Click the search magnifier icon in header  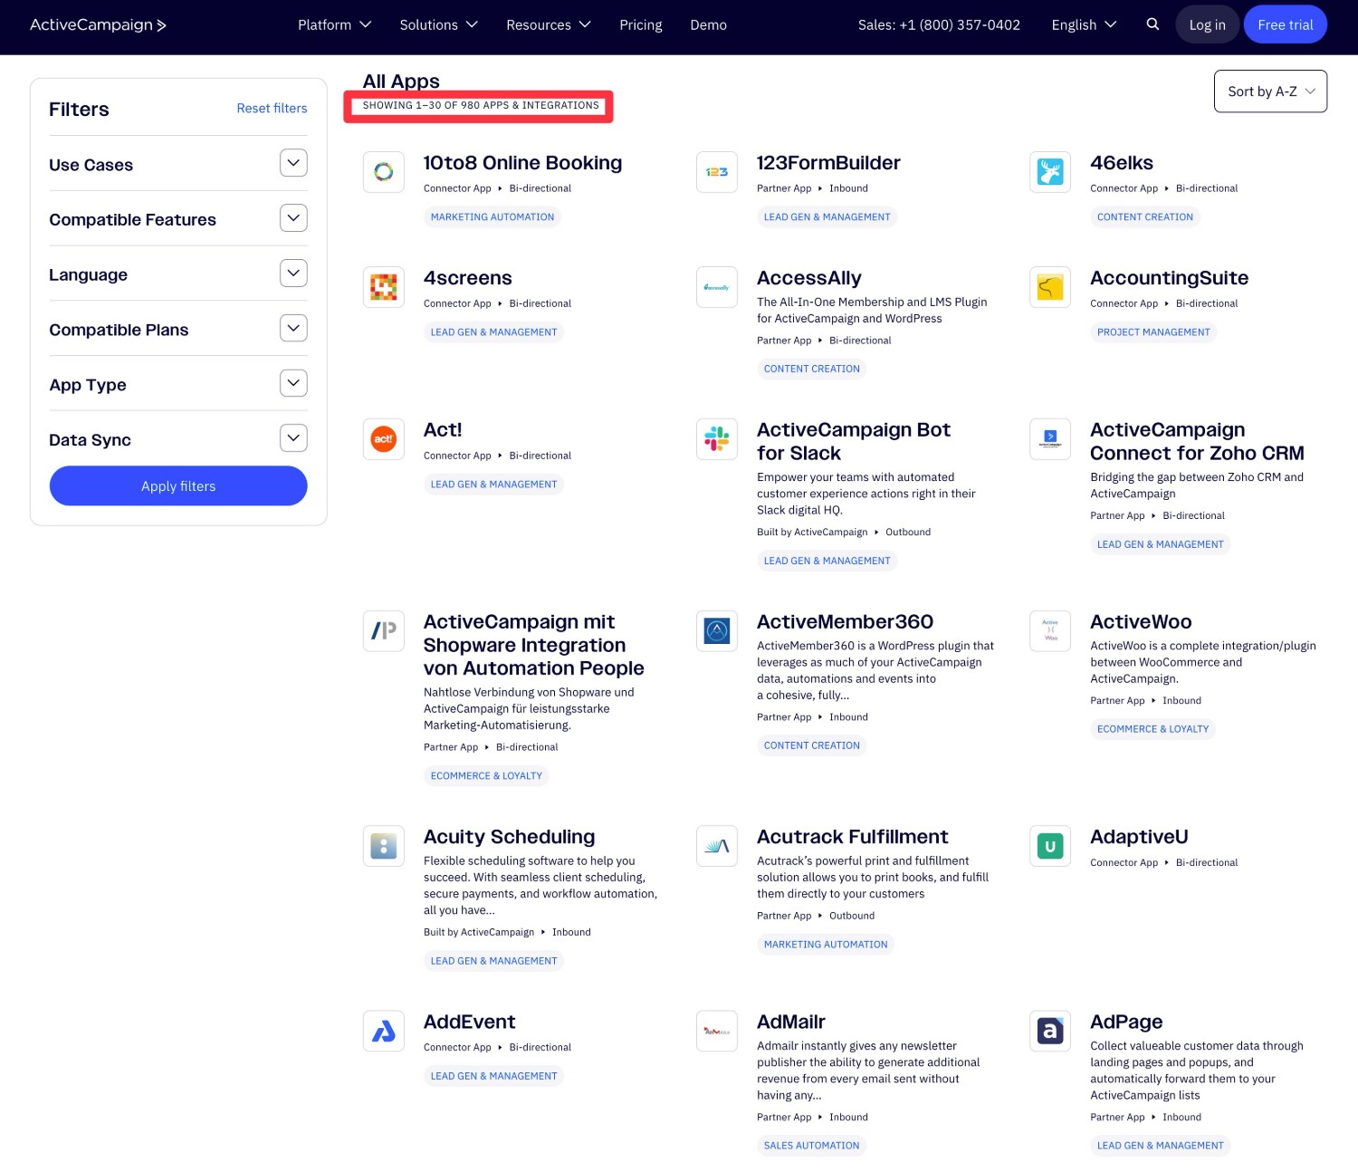click(x=1152, y=24)
